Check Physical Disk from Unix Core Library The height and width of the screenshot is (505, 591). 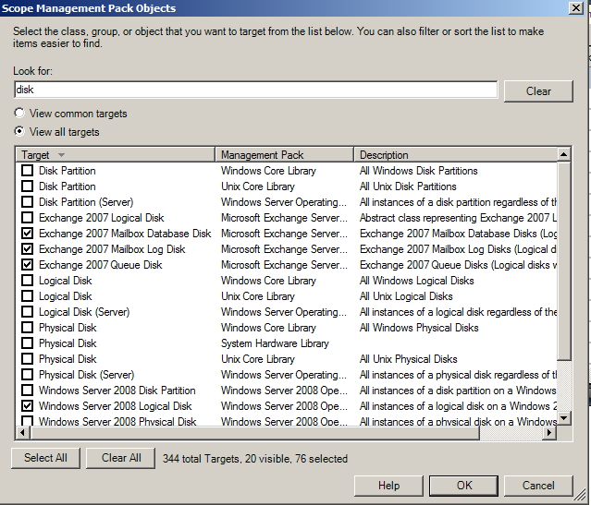coord(27,359)
